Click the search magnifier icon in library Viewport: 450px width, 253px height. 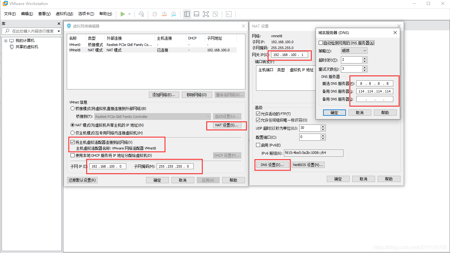(7, 31)
